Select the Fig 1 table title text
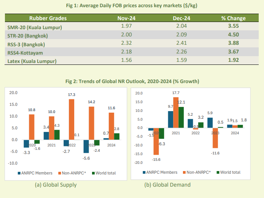This screenshot has width=264, height=198. (x=132, y=5)
